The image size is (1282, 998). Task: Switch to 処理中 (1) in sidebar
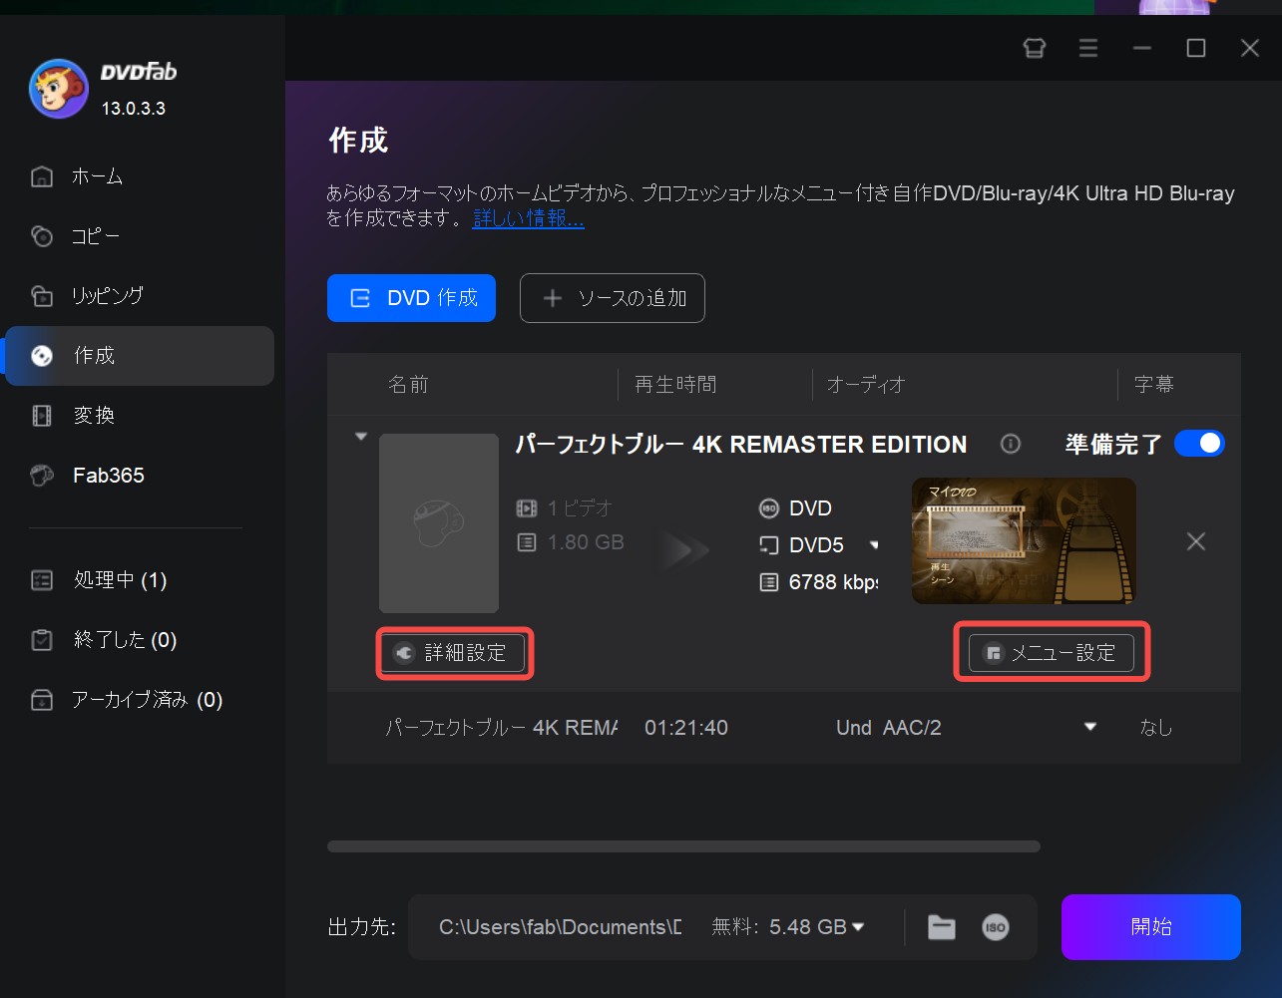(x=118, y=580)
